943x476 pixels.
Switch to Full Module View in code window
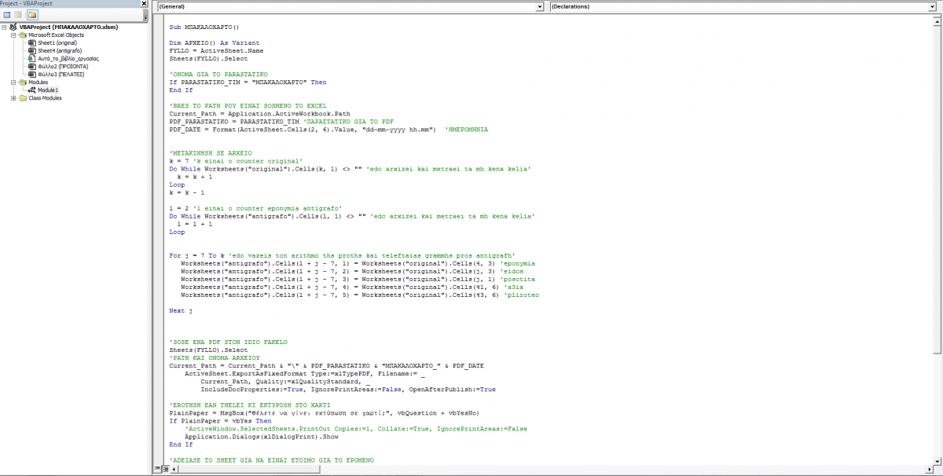point(165,469)
